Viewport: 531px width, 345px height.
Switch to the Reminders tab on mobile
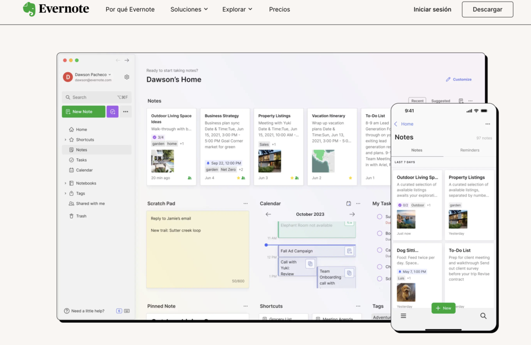[469, 150]
